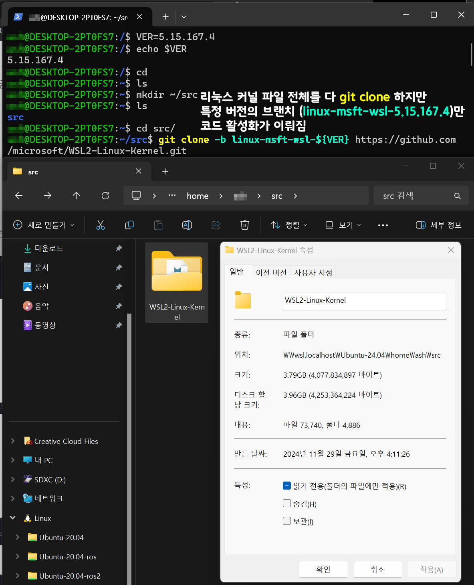
Task: Select the src tab in Explorer
Action: click(x=79, y=172)
